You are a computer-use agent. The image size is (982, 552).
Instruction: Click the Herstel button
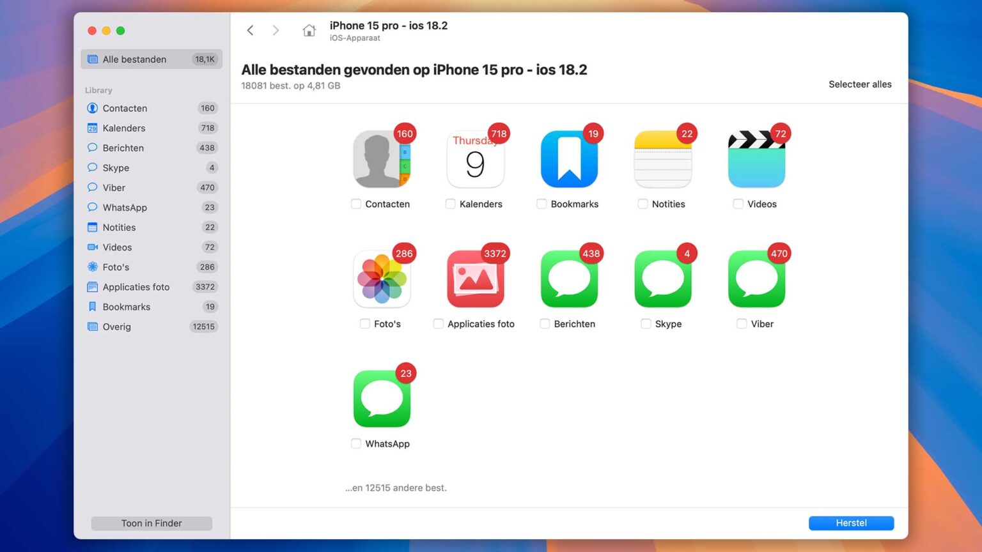point(851,523)
